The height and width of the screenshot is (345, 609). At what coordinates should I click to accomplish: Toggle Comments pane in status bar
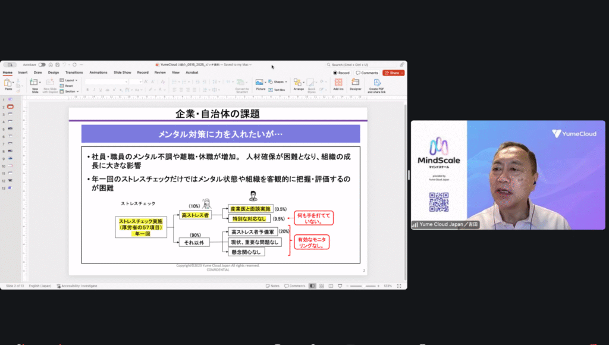(295, 286)
